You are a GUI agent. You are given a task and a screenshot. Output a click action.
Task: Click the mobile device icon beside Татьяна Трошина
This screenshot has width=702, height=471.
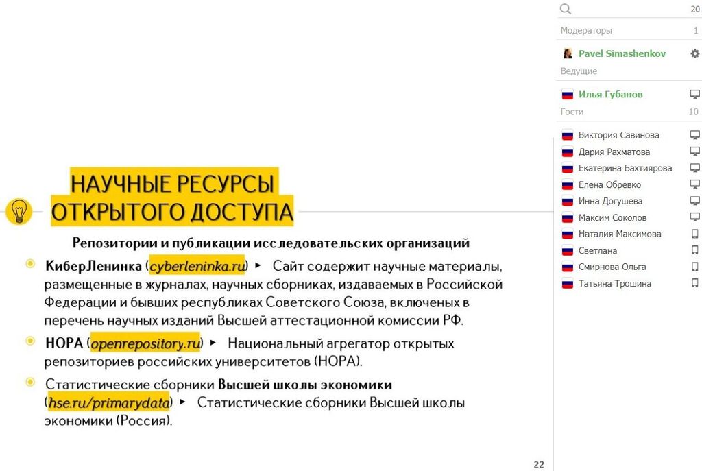point(695,283)
